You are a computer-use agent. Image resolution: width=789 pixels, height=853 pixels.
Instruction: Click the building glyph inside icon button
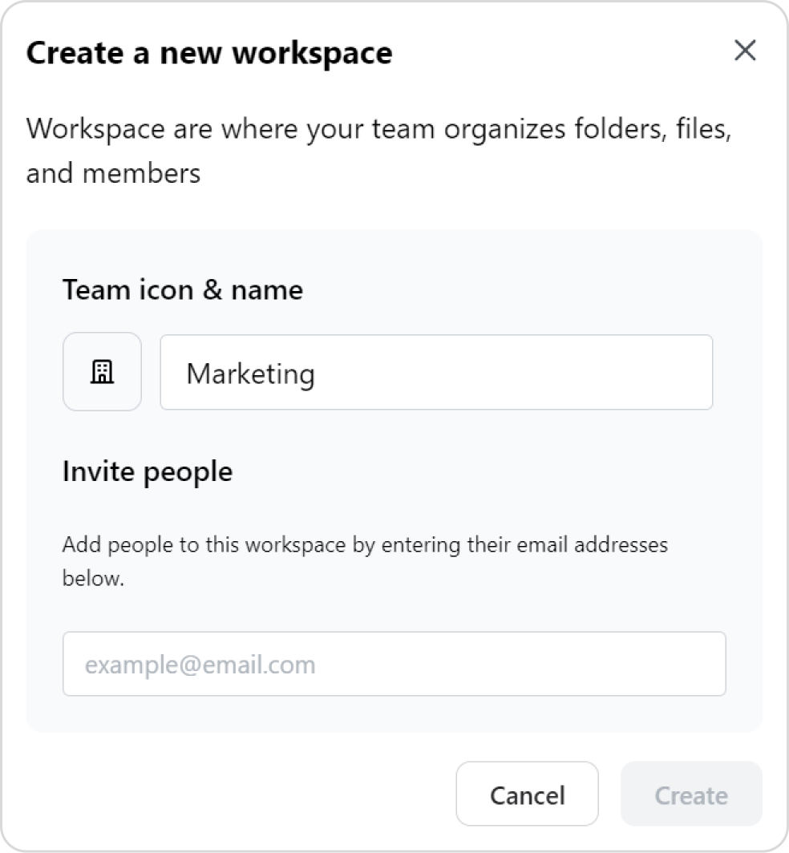pyautogui.click(x=102, y=372)
